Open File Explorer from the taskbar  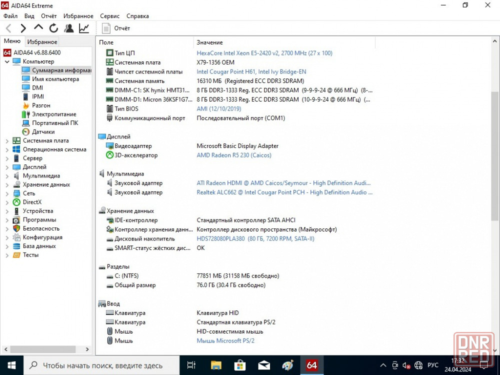(x=216, y=365)
